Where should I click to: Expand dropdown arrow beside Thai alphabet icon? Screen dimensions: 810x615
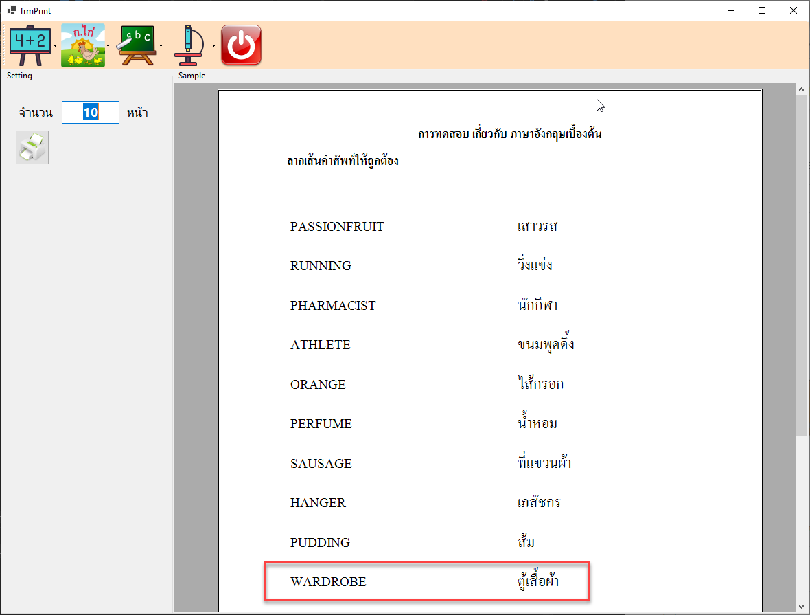pyautogui.click(x=108, y=46)
